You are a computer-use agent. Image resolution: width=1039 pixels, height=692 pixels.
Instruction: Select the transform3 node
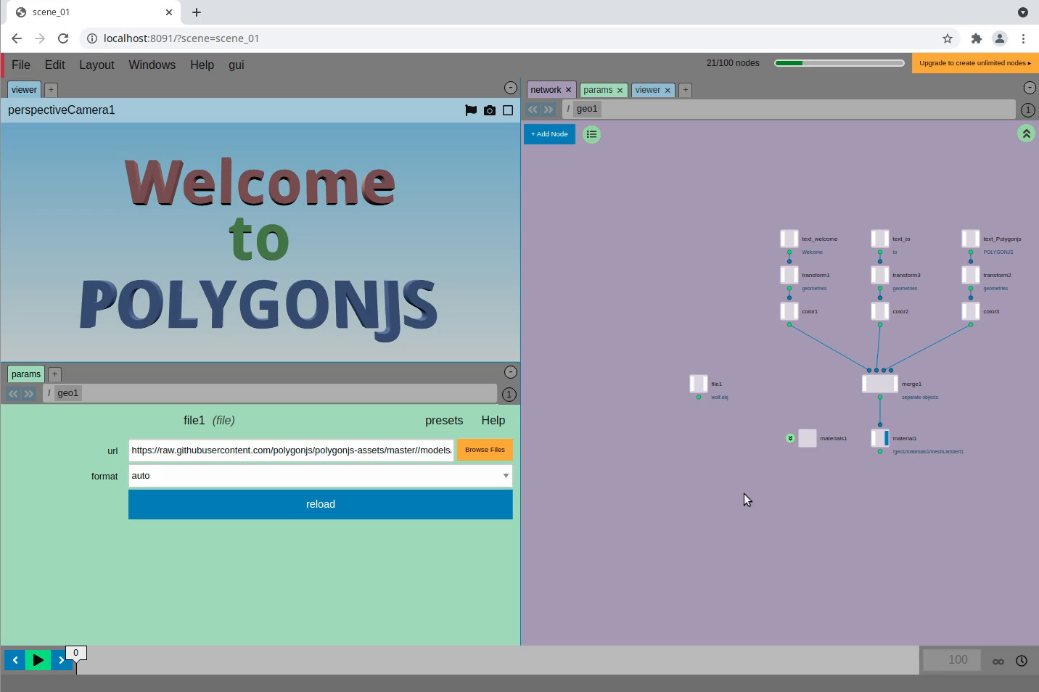pos(880,275)
